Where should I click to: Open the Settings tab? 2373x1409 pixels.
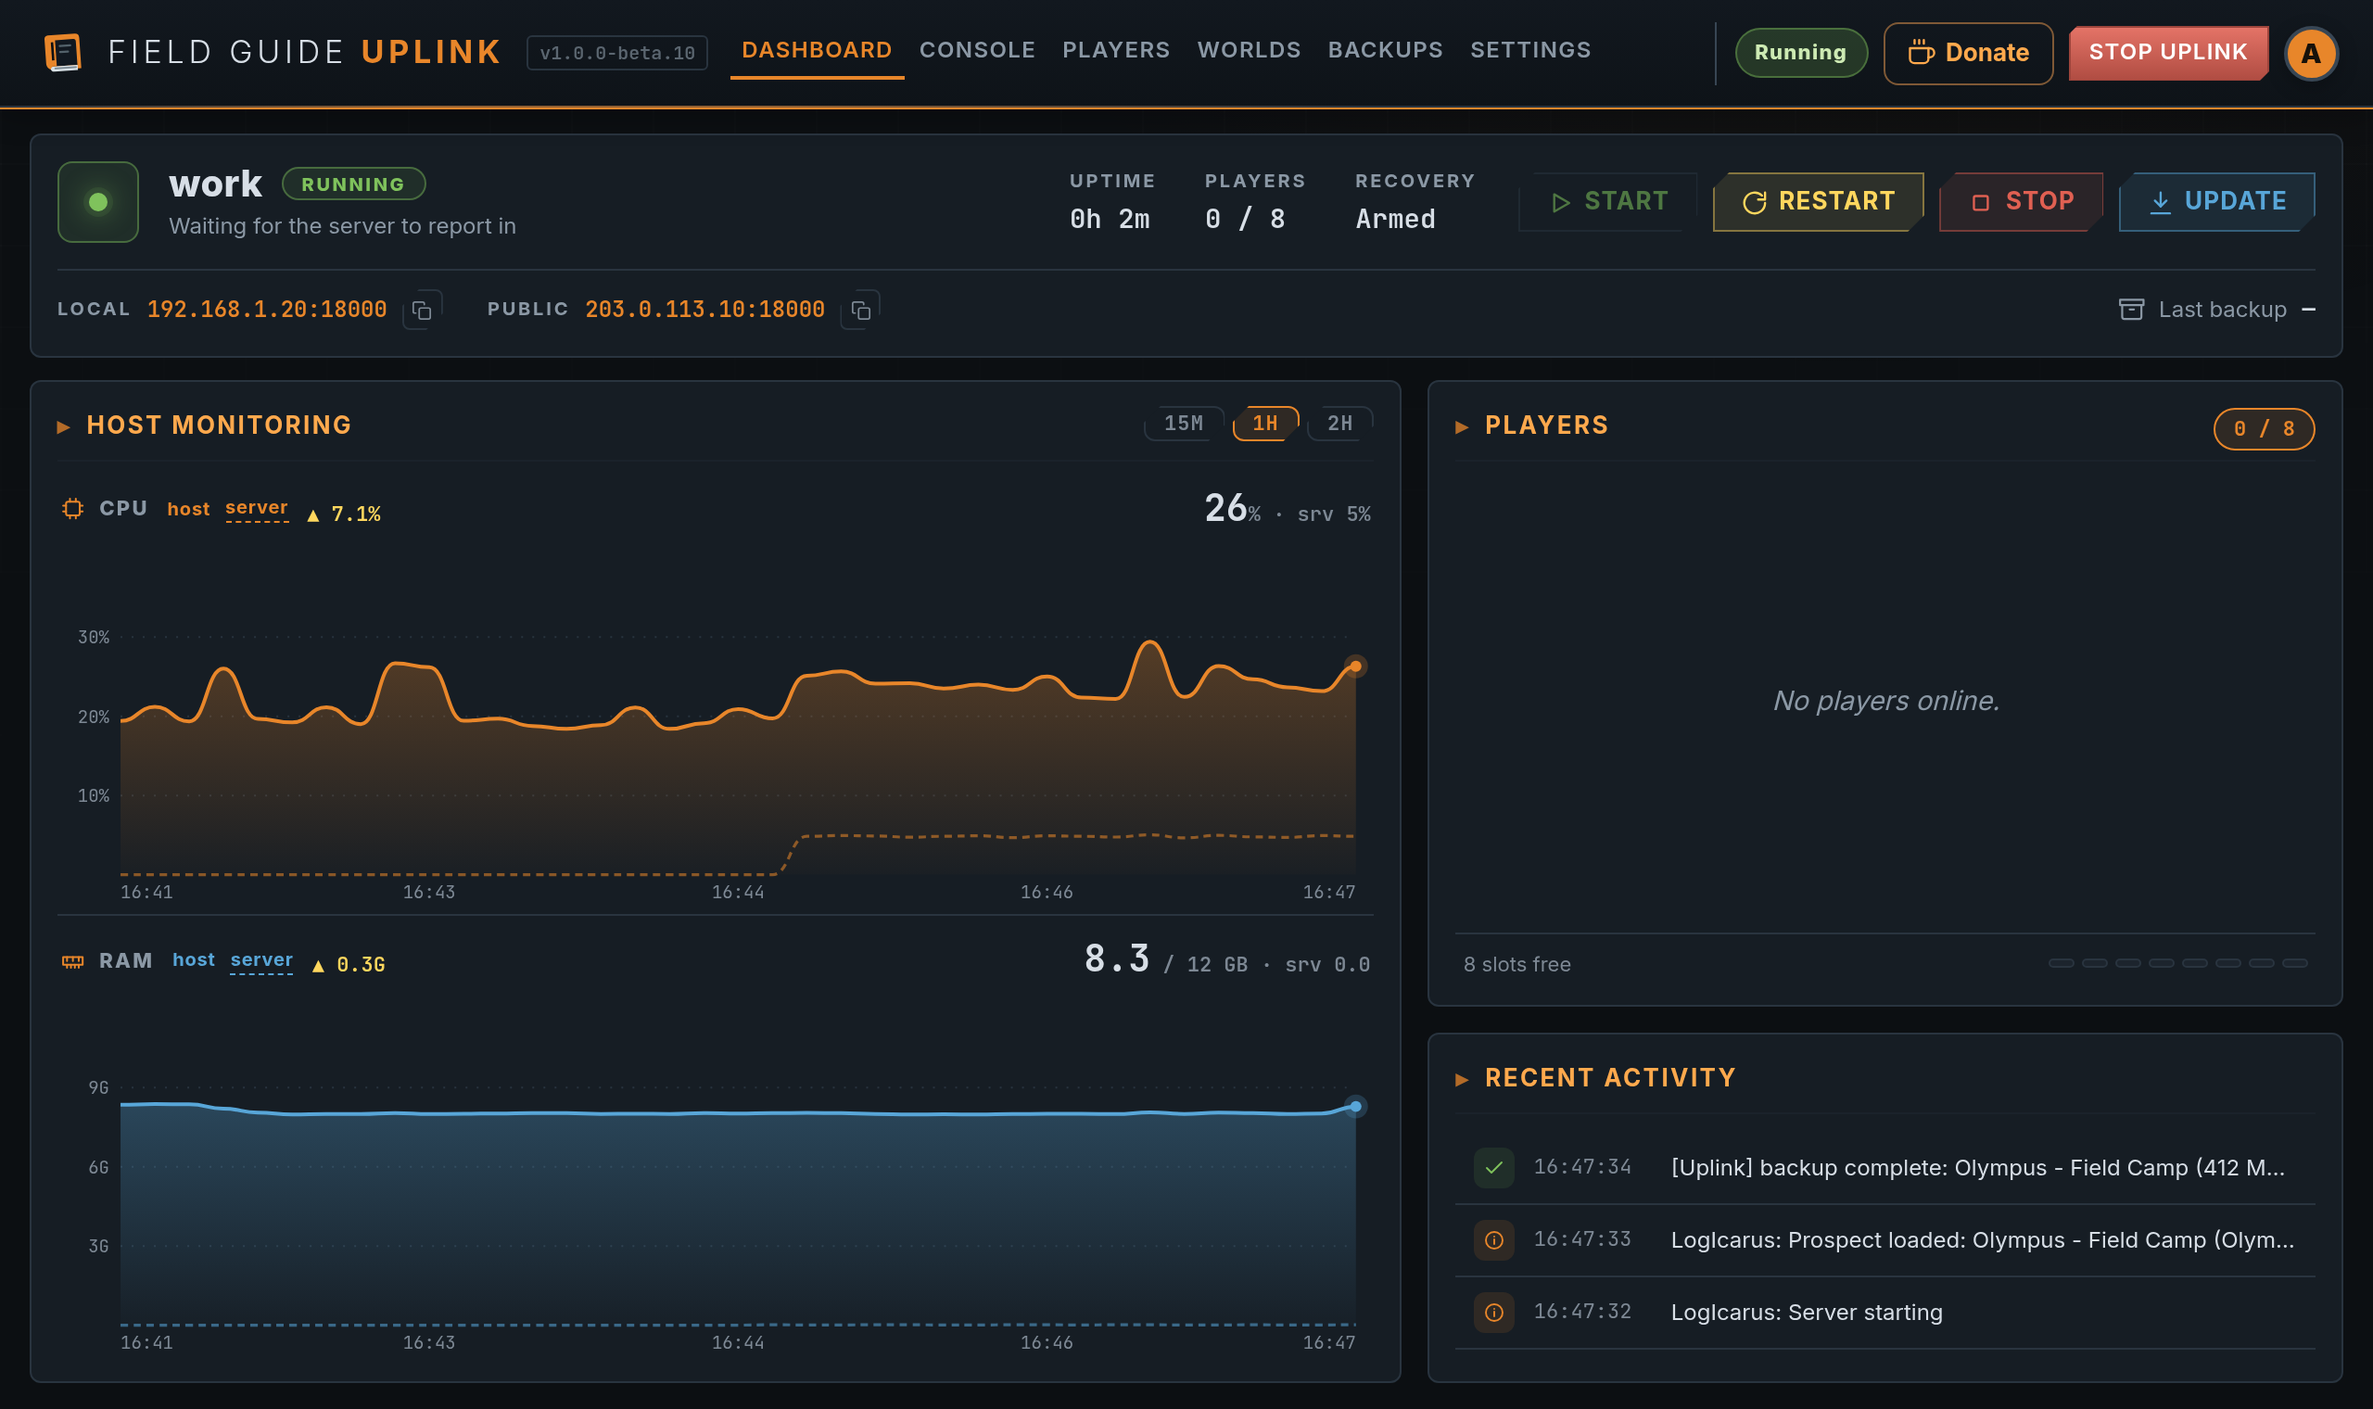(x=1530, y=49)
